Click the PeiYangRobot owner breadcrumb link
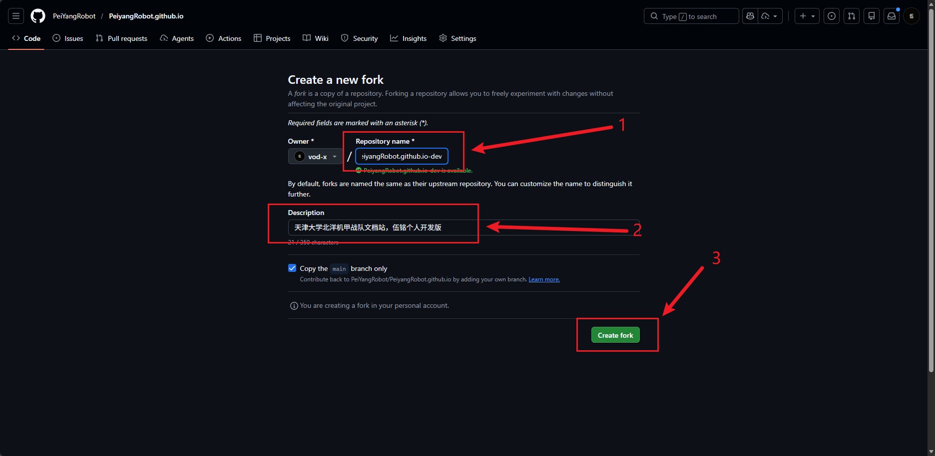The width and height of the screenshot is (935, 456). pos(74,16)
